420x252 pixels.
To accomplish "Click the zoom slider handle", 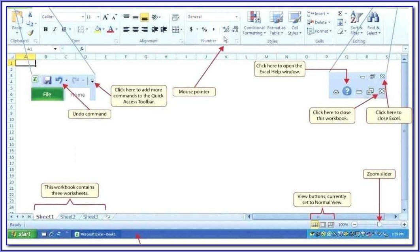I will tap(379, 224).
